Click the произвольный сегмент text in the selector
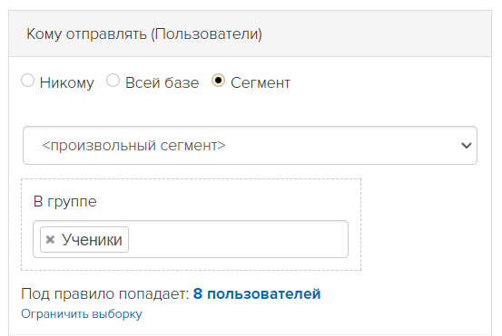Viewport: 502px width, 336px height. [133, 146]
